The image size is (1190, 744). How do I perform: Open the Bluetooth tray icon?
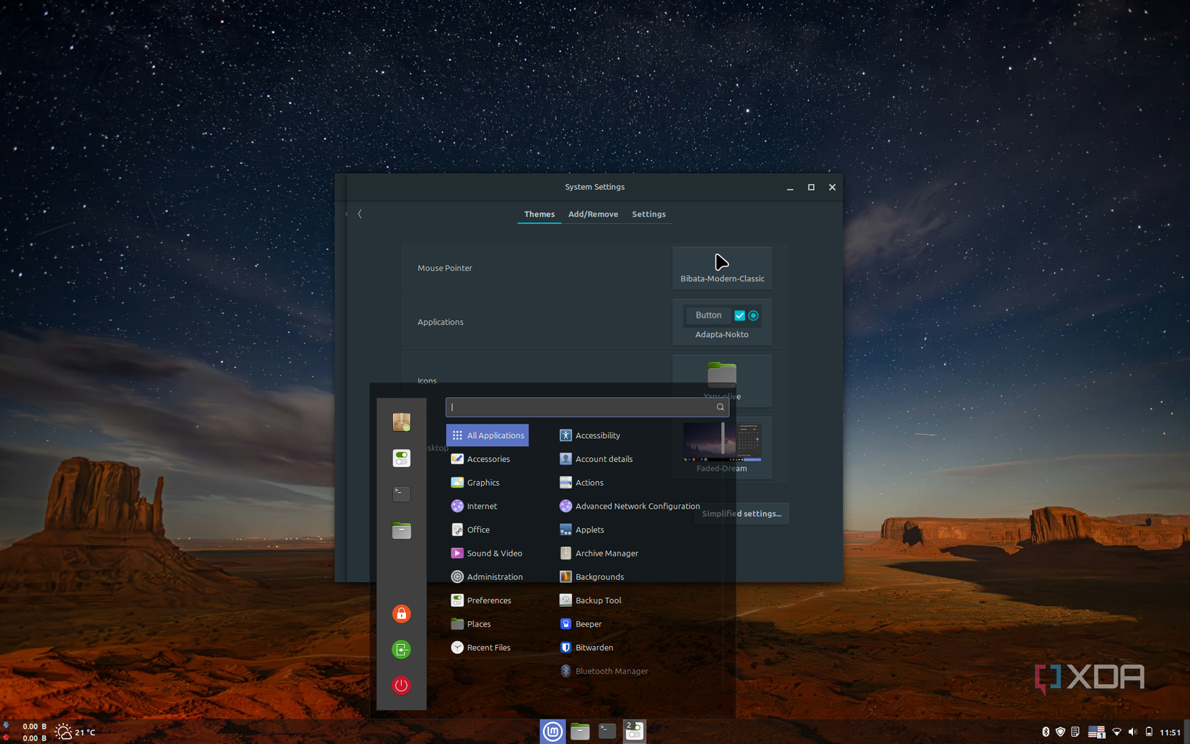[x=1046, y=732]
